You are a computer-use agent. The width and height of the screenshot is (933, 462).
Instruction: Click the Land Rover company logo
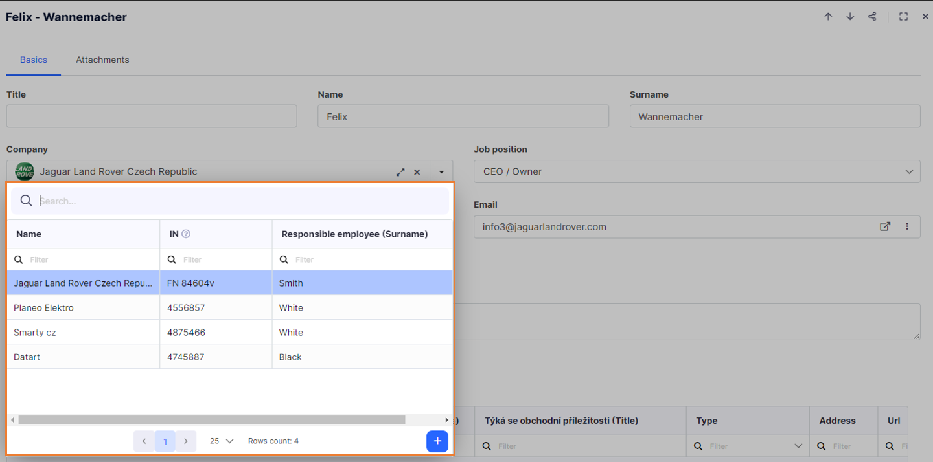(x=25, y=171)
